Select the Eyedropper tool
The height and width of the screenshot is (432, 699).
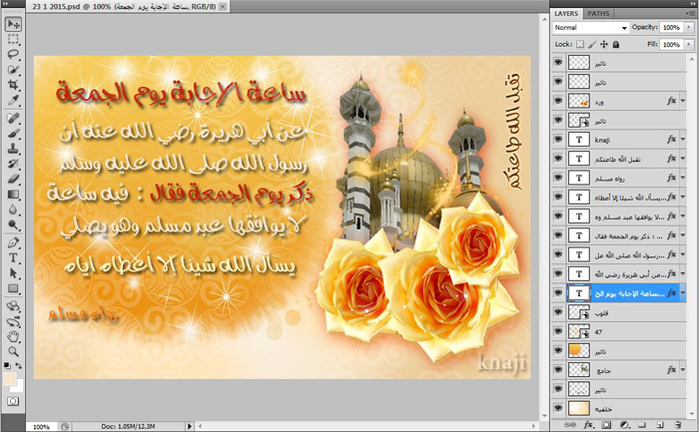point(14,101)
